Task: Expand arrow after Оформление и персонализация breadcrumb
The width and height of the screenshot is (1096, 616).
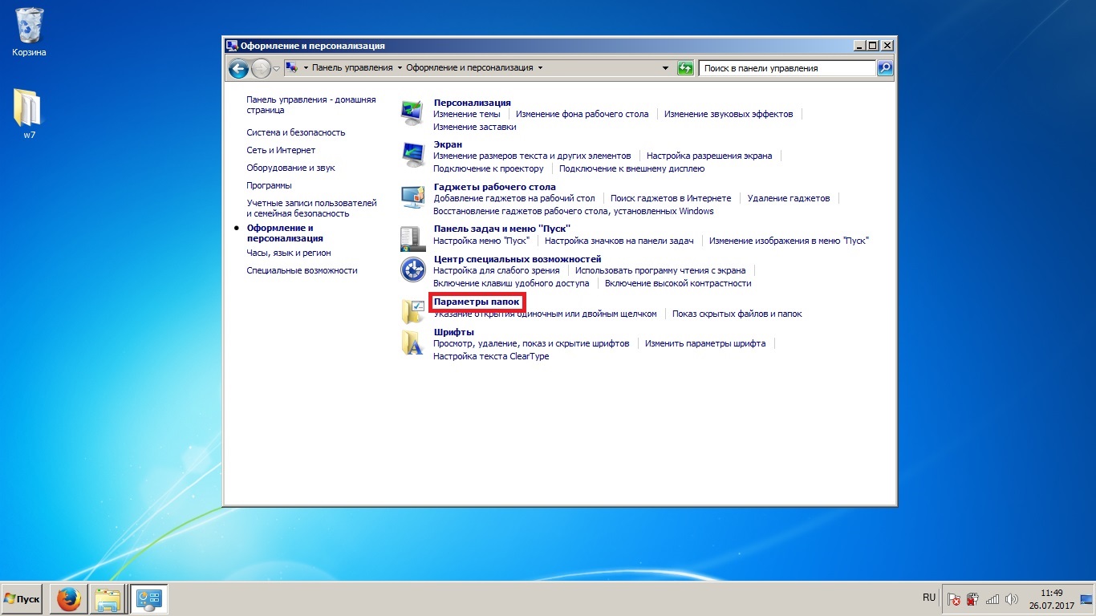Action: (541, 68)
